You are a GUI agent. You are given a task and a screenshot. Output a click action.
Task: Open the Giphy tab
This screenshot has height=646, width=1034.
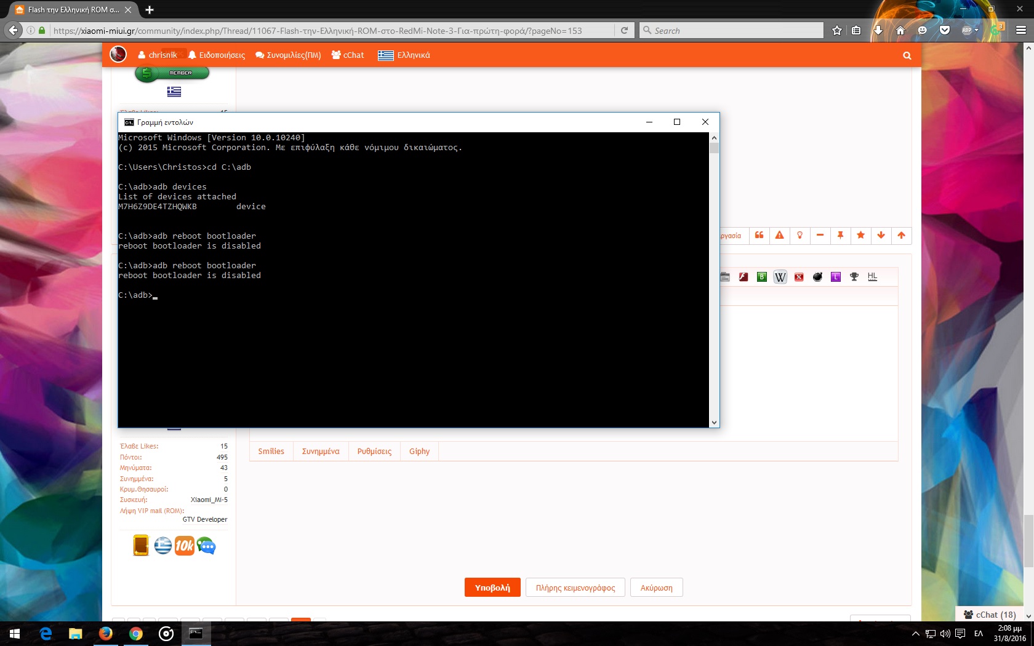[419, 452]
